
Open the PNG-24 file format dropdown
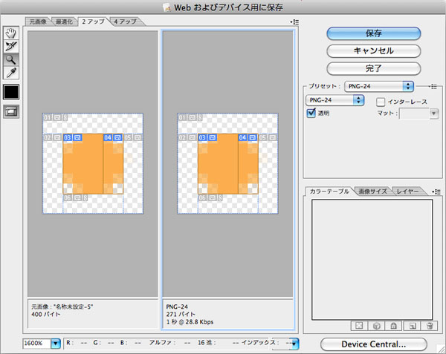[334, 99]
